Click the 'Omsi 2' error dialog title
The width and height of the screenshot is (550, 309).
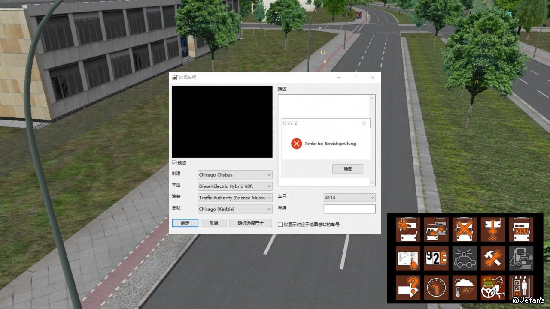point(290,123)
